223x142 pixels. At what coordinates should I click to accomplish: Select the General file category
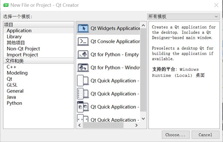click(x=39, y=91)
